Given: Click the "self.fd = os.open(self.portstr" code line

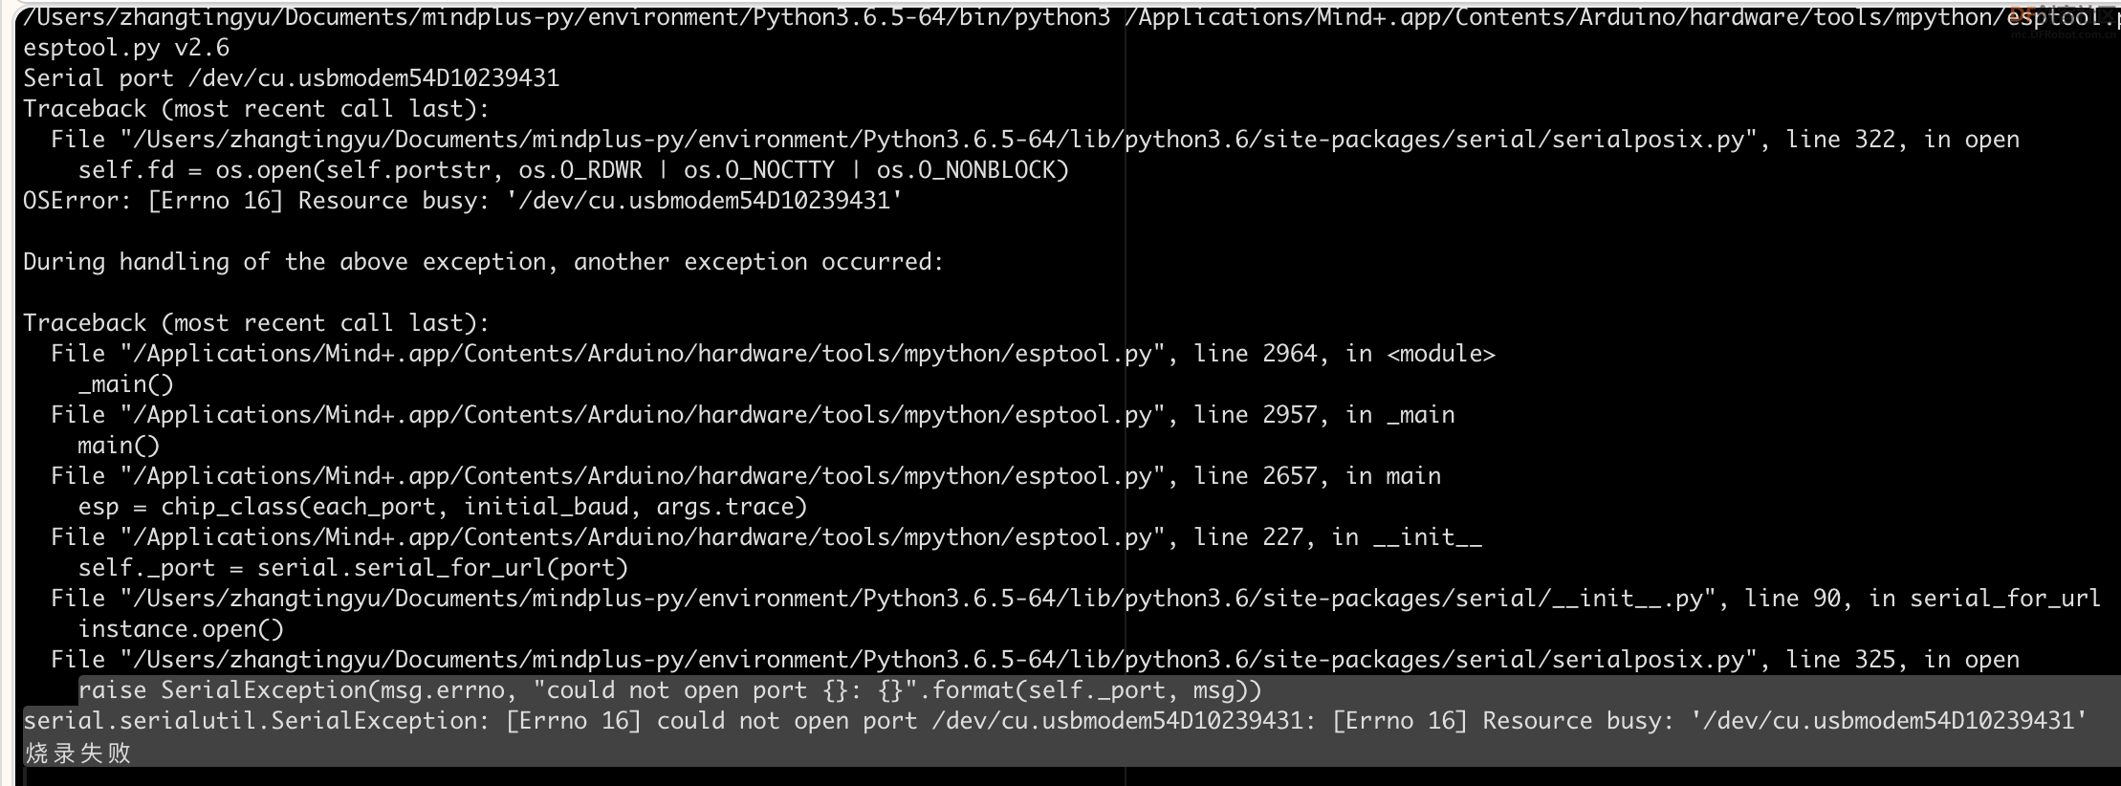Looking at the screenshot, I should 574,170.
